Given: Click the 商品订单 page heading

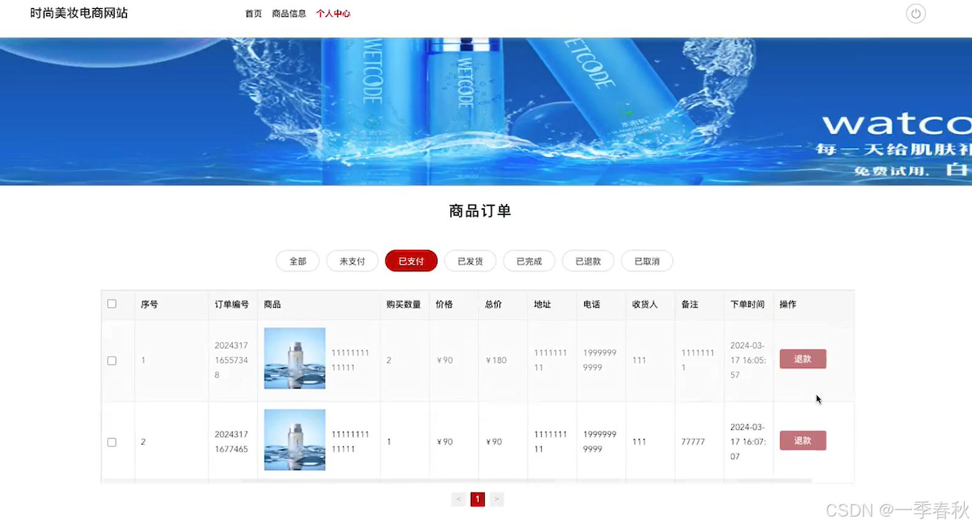Looking at the screenshot, I should point(480,211).
